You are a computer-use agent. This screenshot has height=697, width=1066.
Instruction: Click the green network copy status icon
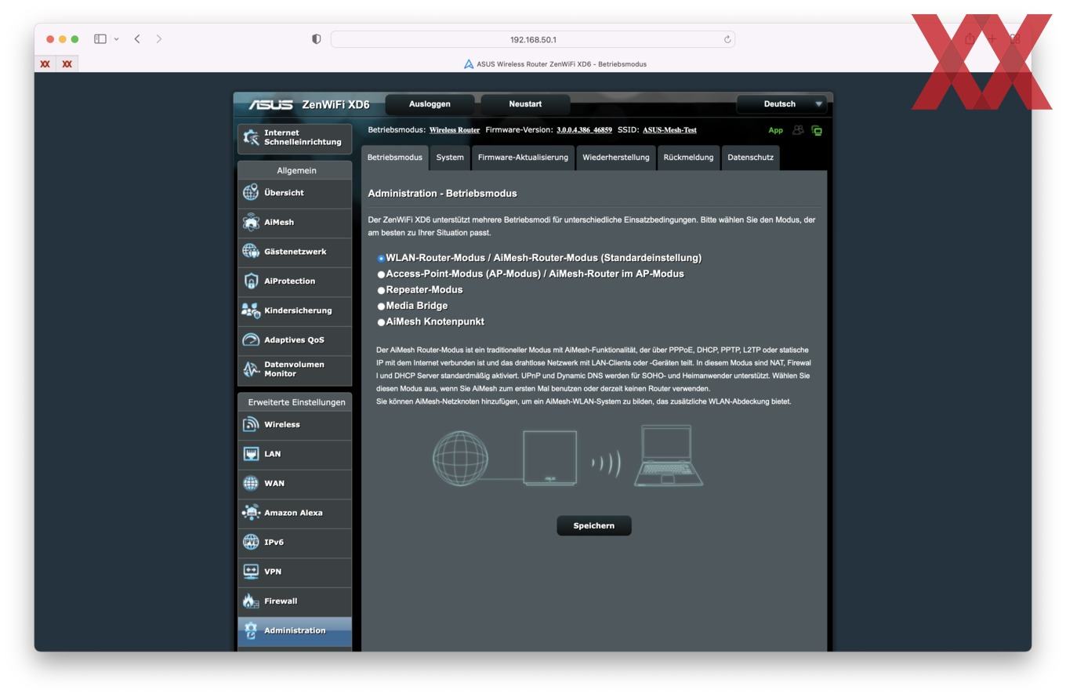817,130
